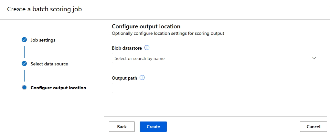This screenshot has height=136, width=330.
Task: Click the connector line below Job settings
Action: click(x=24, y=52)
